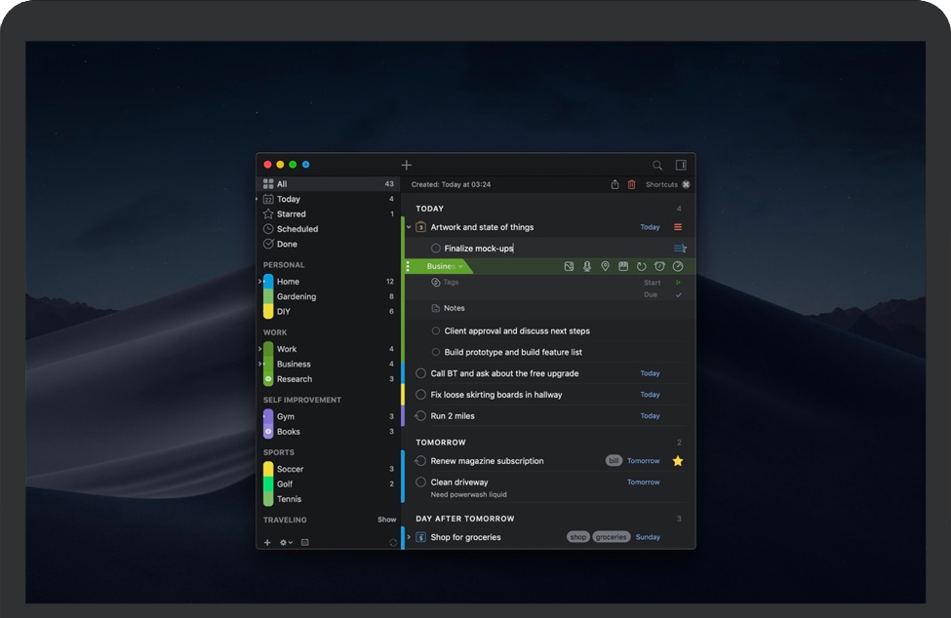
Task: Click the plus icon to add a new task
Action: [x=407, y=165]
